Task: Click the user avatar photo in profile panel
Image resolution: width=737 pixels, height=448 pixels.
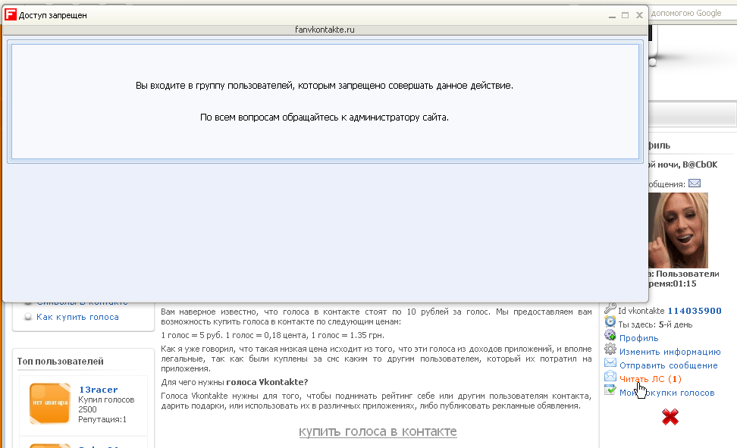Action: 679,230
